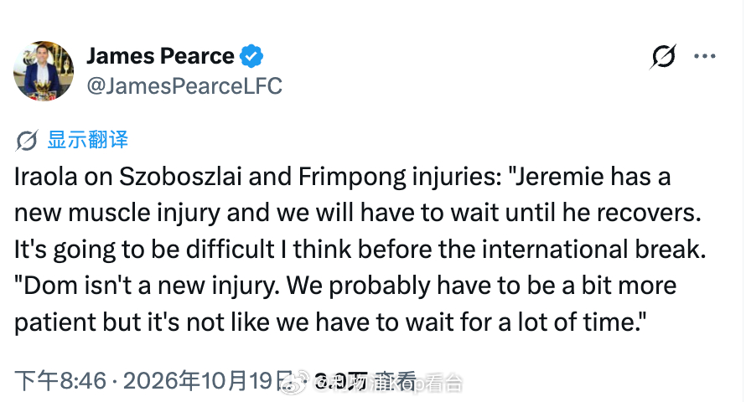Image resolution: width=746 pixels, height=402 pixels.
Task: Click the view count after the date
Action: 365,380
